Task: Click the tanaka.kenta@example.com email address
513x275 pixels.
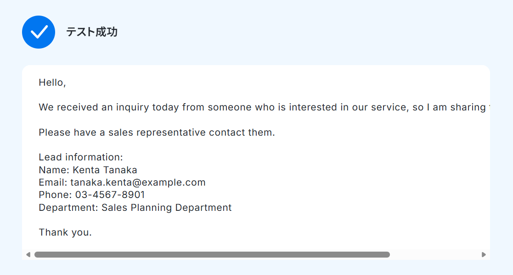Action: pos(138,182)
